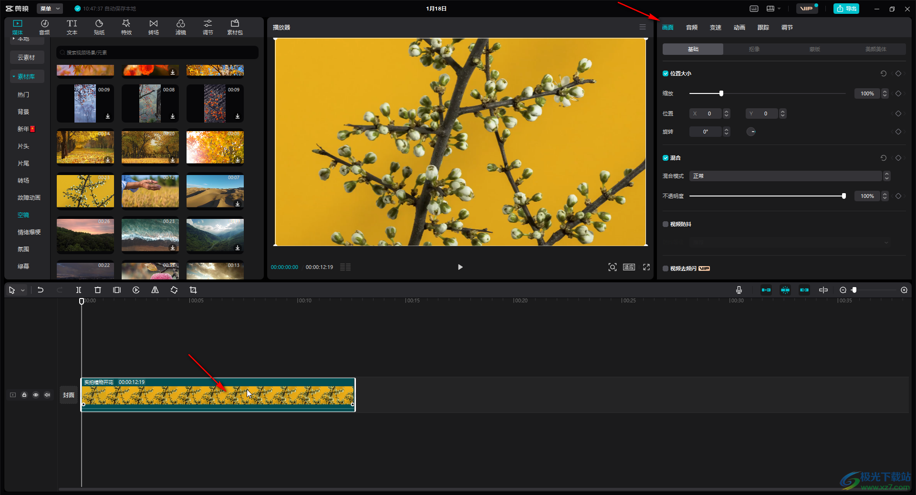
Task: Click the player fullscreen icon
Action: [x=646, y=267]
